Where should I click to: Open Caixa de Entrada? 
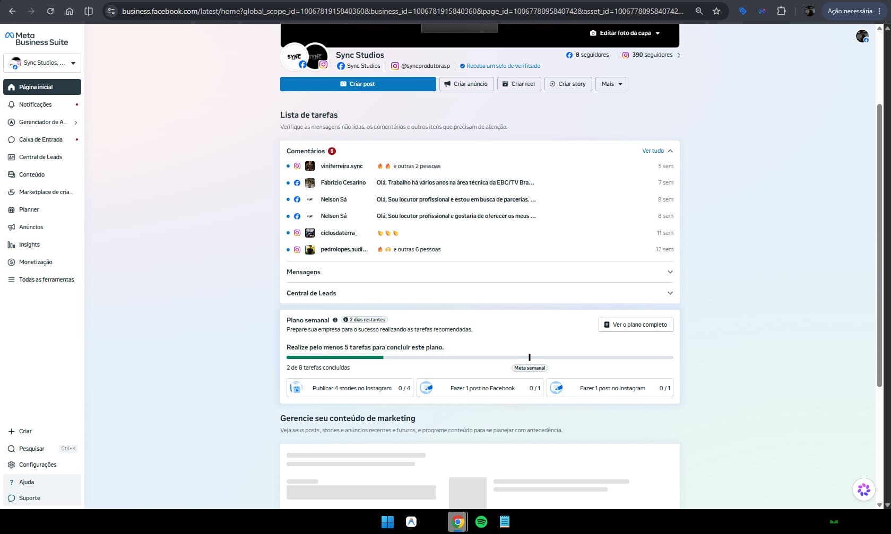point(42,139)
